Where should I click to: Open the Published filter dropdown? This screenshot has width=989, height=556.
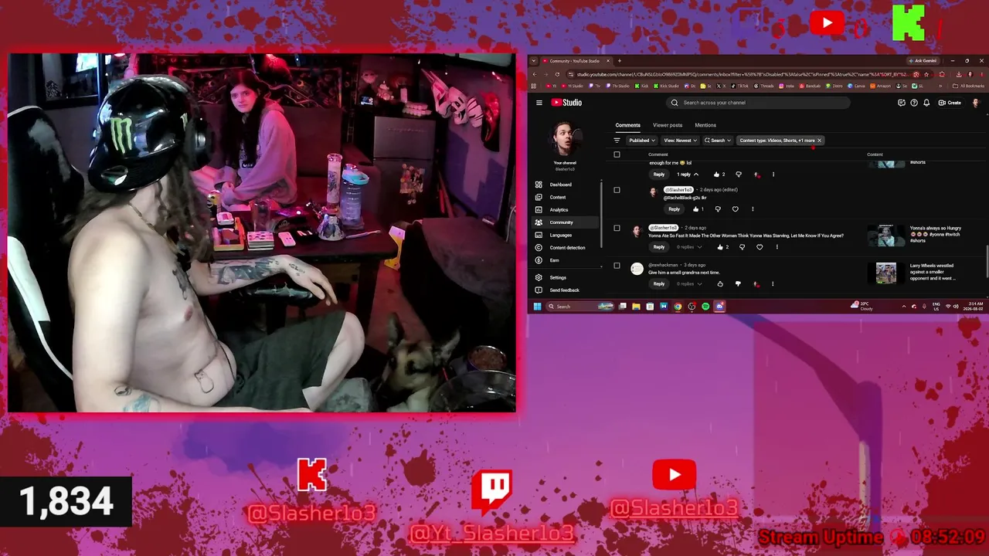coord(642,141)
